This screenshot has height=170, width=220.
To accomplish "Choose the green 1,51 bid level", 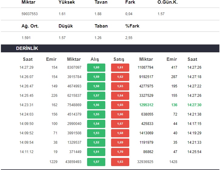I will pos(96,152).
